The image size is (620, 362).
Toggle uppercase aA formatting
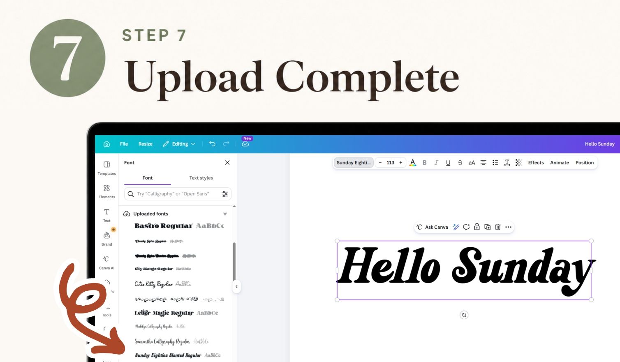472,162
